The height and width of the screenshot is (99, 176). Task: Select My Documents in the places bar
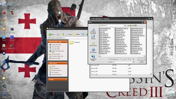point(93,44)
